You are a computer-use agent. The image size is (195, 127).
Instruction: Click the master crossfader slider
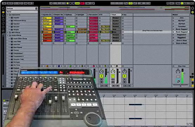[181, 85]
